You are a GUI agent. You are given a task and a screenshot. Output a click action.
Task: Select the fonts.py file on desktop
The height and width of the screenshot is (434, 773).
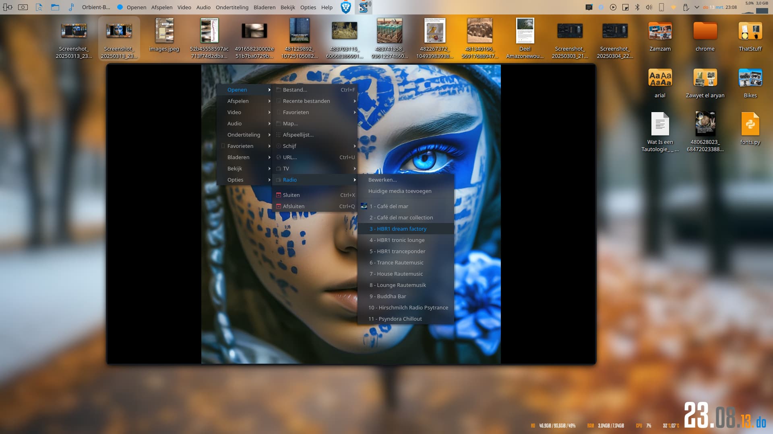coord(750,129)
